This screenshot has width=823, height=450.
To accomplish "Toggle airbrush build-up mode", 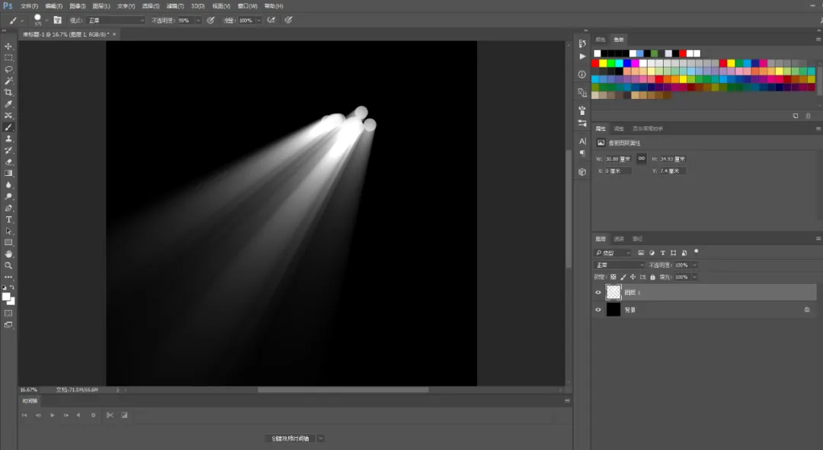I will [271, 20].
